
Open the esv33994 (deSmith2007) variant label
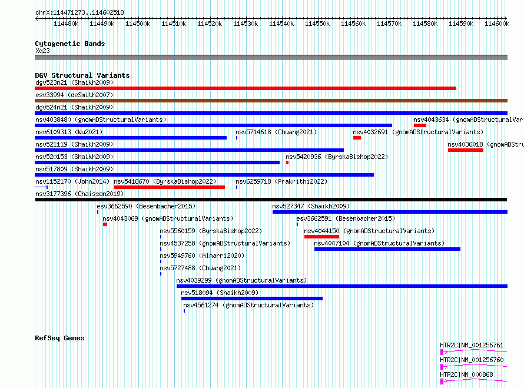pos(74,95)
